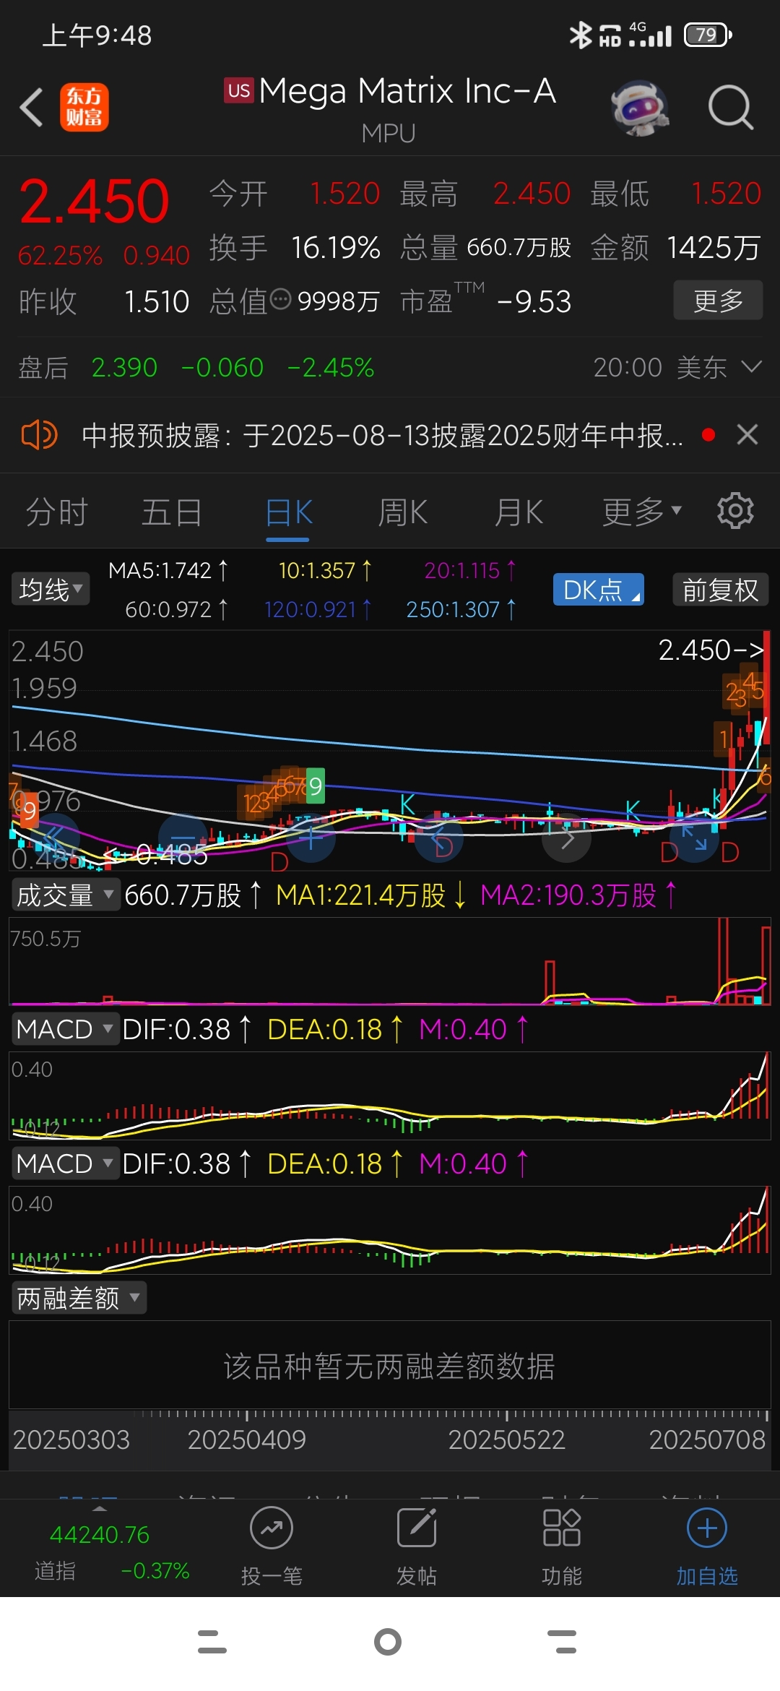Tap the 更多 quote details button
780x1691 pixels.
pos(718,300)
